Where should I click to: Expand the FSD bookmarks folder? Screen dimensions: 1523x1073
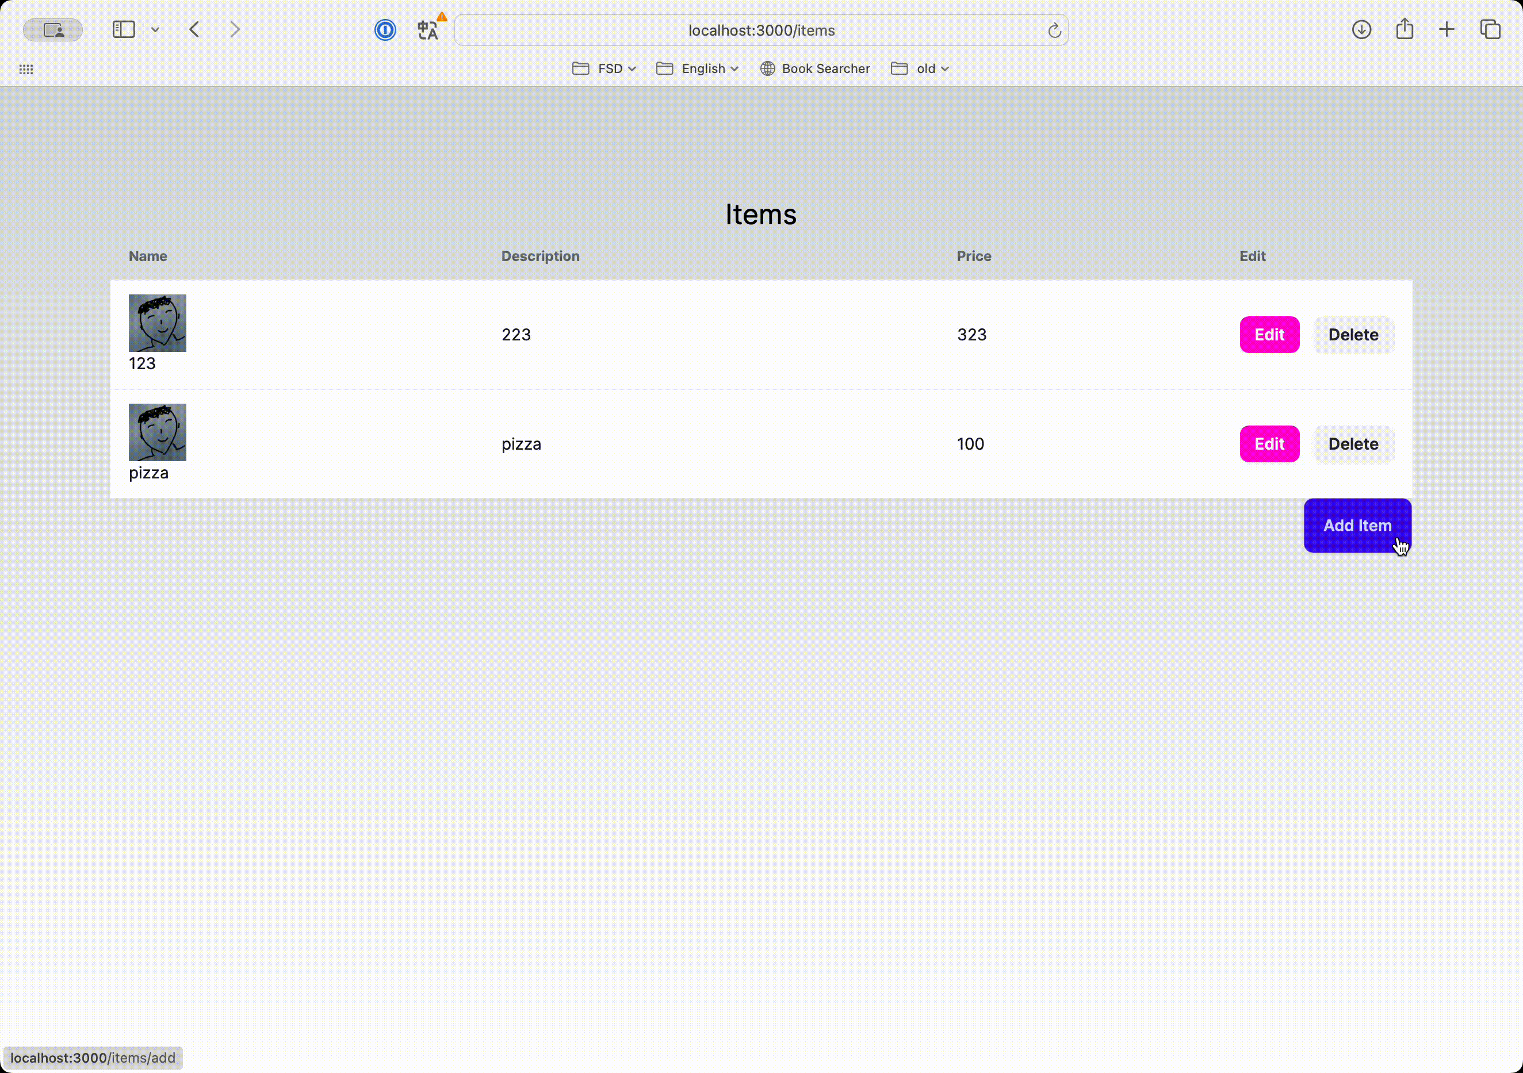click(x=604, y=69)
